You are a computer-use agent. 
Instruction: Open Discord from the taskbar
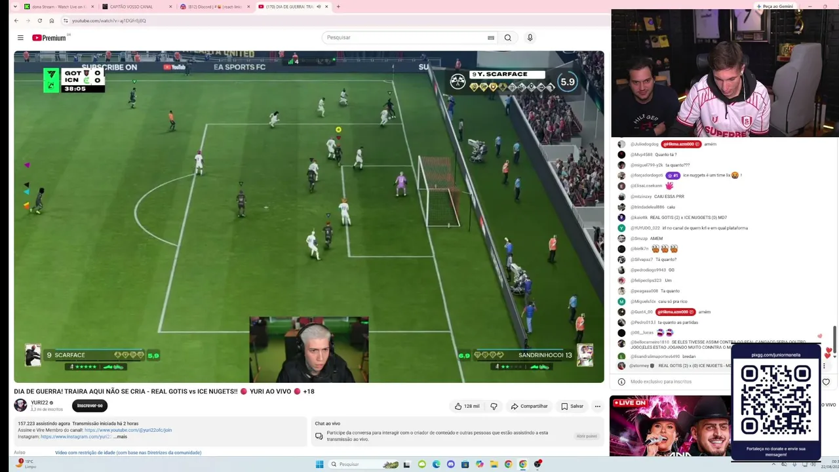click(451, 464)
